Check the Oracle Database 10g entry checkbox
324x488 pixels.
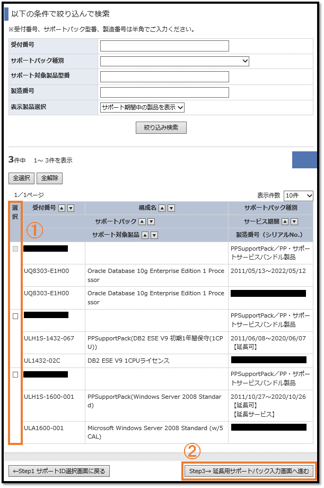15,249
